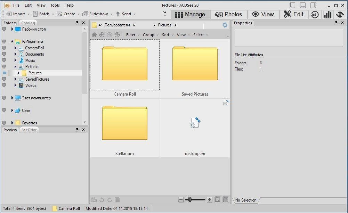Click the Batch toolbar button

click(x=41, y=14)
